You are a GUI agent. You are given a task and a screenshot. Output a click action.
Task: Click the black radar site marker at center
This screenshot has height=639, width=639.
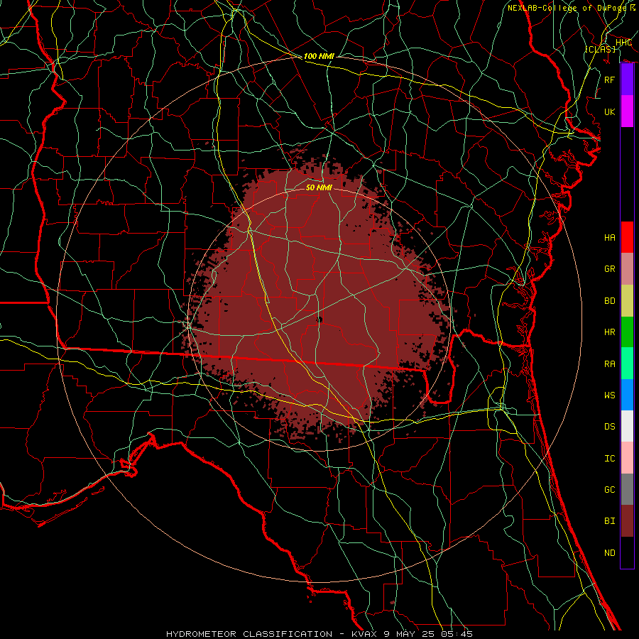(319, 319)
